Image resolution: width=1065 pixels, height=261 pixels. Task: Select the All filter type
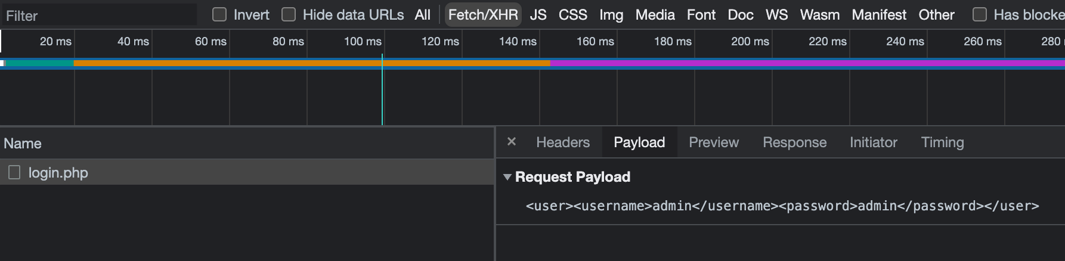click(x=423, y=15)
